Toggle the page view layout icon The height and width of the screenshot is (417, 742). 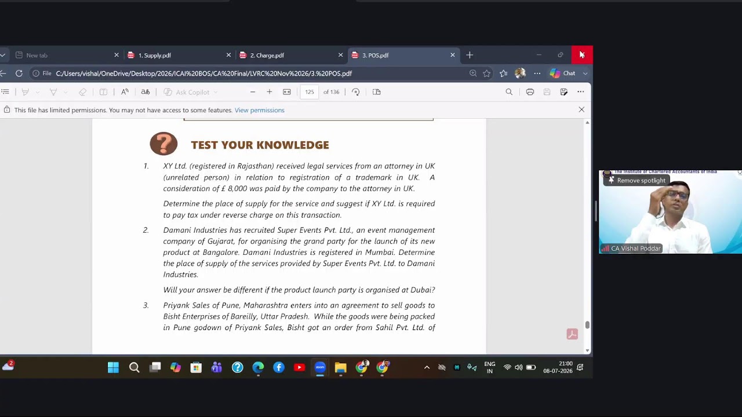click(x=103, y=92)
